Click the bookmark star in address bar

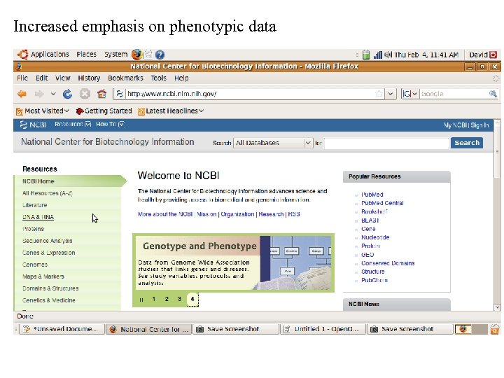tap(379, 94)
